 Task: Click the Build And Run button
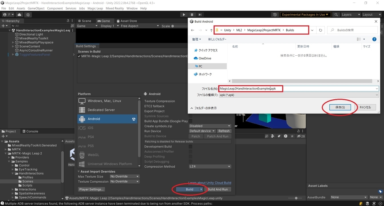pos(218,189)
